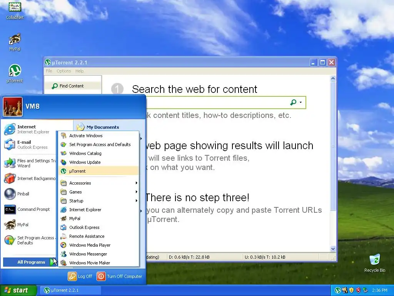Click Activate Windows in All Programs

tap(99, 136)
